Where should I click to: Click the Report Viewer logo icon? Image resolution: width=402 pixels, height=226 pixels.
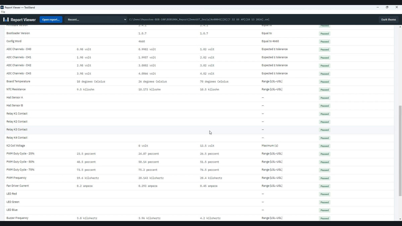point(6,20)
